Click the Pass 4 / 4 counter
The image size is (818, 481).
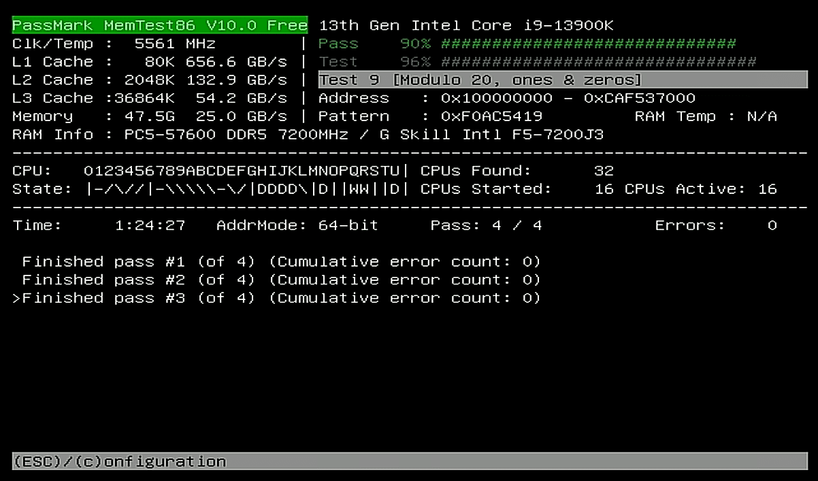click(487, 225)
